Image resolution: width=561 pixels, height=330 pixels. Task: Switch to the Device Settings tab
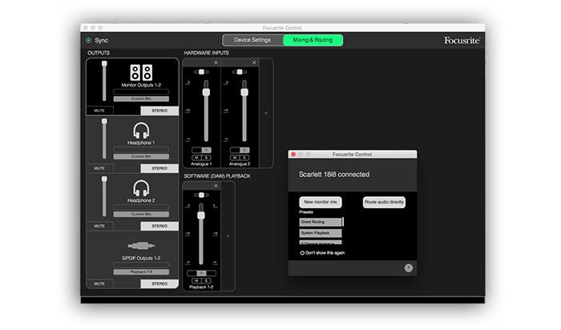coord(252,40)
